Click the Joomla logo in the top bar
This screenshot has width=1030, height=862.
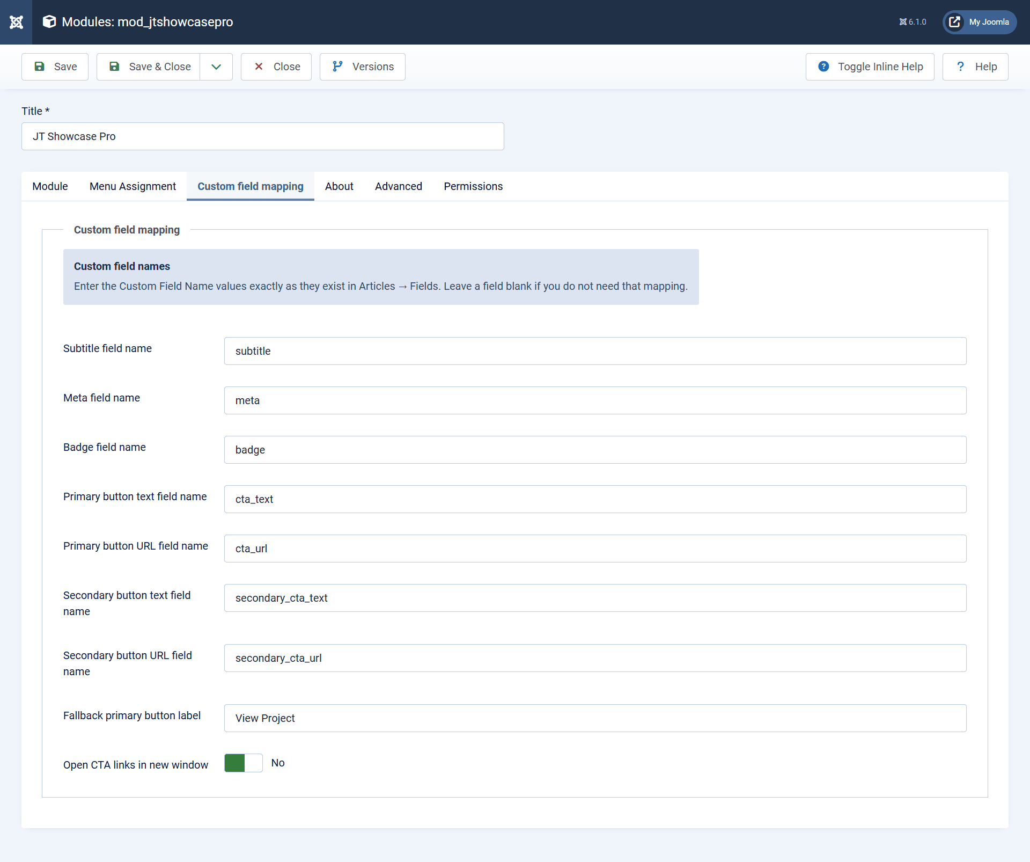[x=16, y=22]
